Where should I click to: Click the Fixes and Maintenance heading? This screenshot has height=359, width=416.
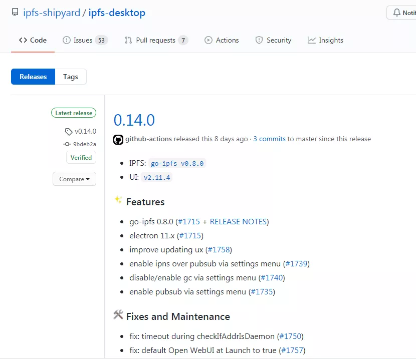[178, 316]
